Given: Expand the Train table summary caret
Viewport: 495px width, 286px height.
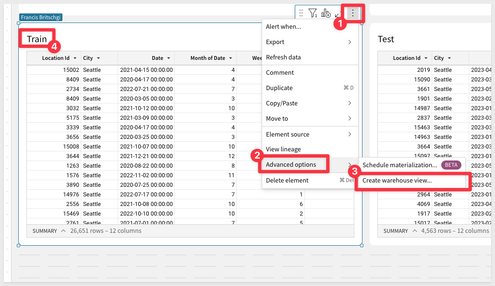Looking at the screenshot, I should [63, 231].
